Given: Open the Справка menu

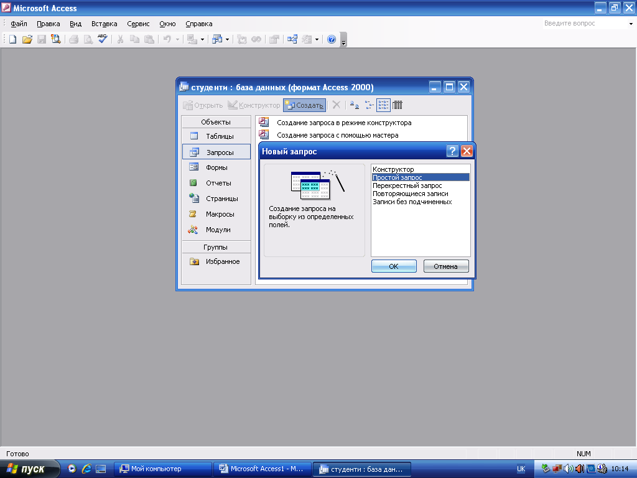Looking at the screenshot, I should pyautogui.click(x=198, y=24).
